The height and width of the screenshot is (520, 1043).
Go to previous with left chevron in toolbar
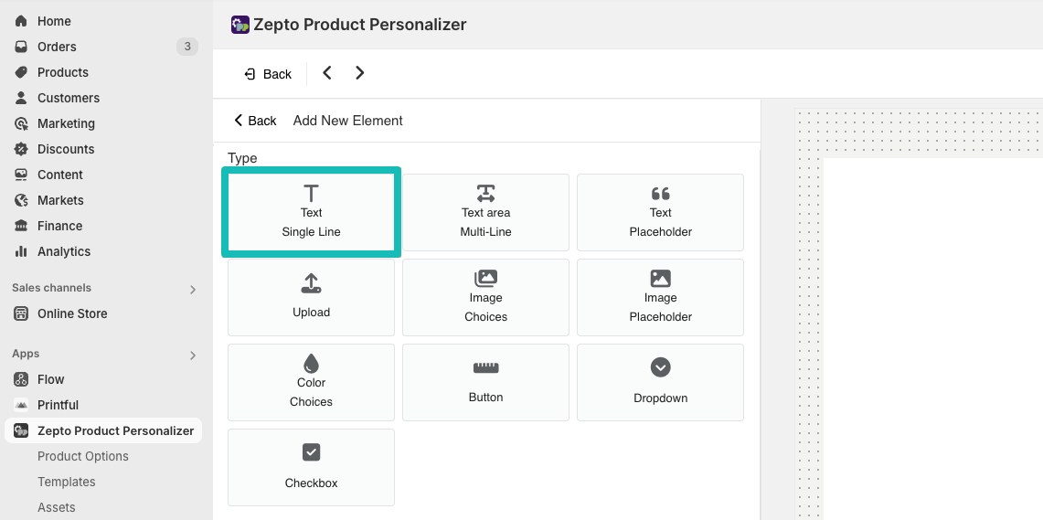[x=326, y=73]
